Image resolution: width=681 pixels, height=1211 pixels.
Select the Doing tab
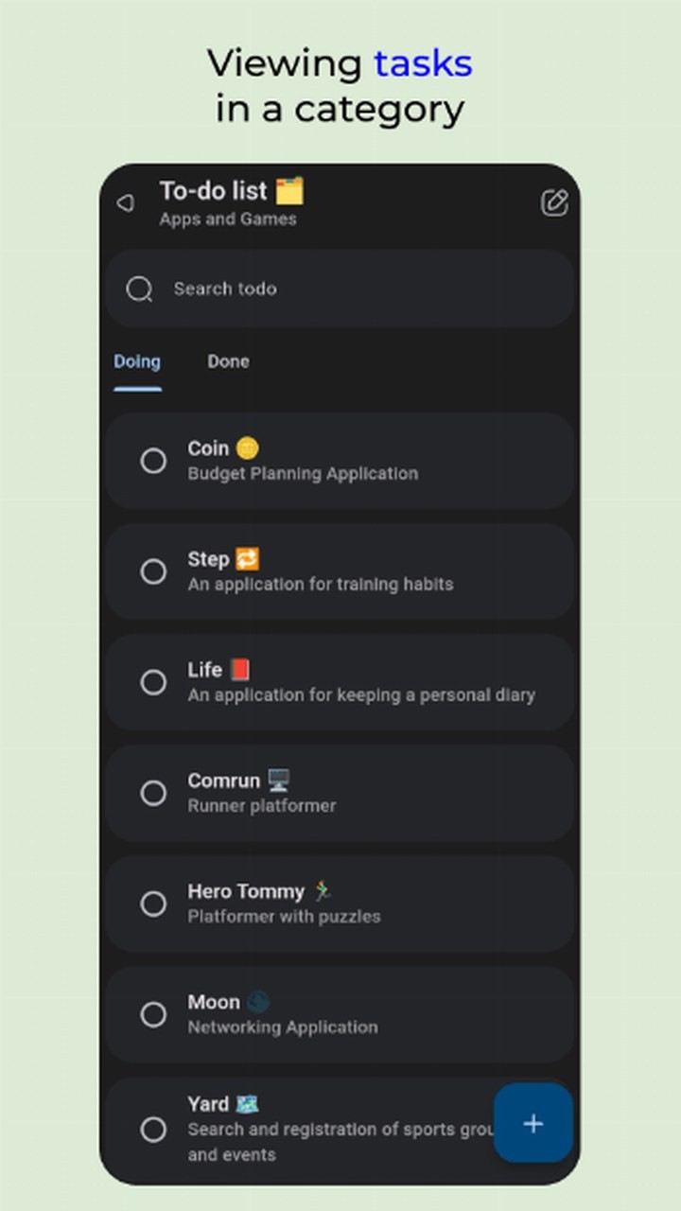[x=137, y=361]
